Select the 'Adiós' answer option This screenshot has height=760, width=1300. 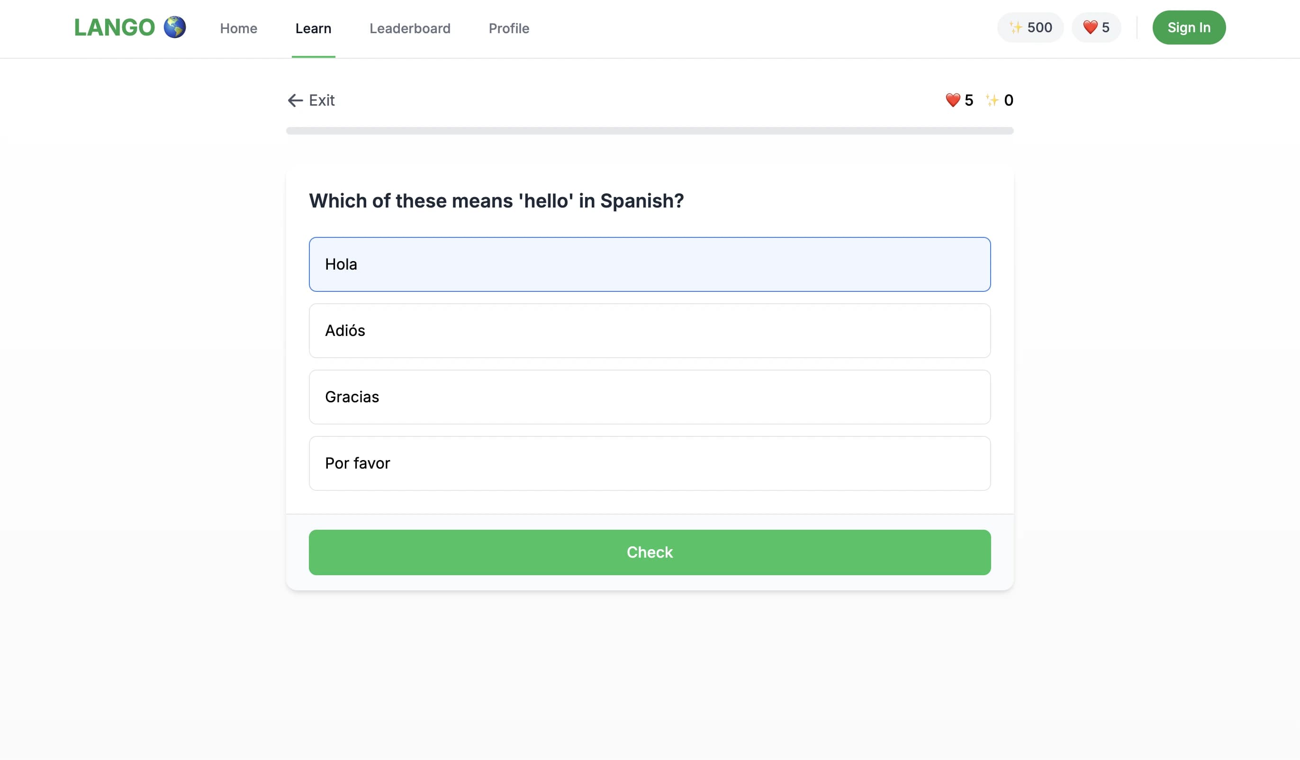650,331
